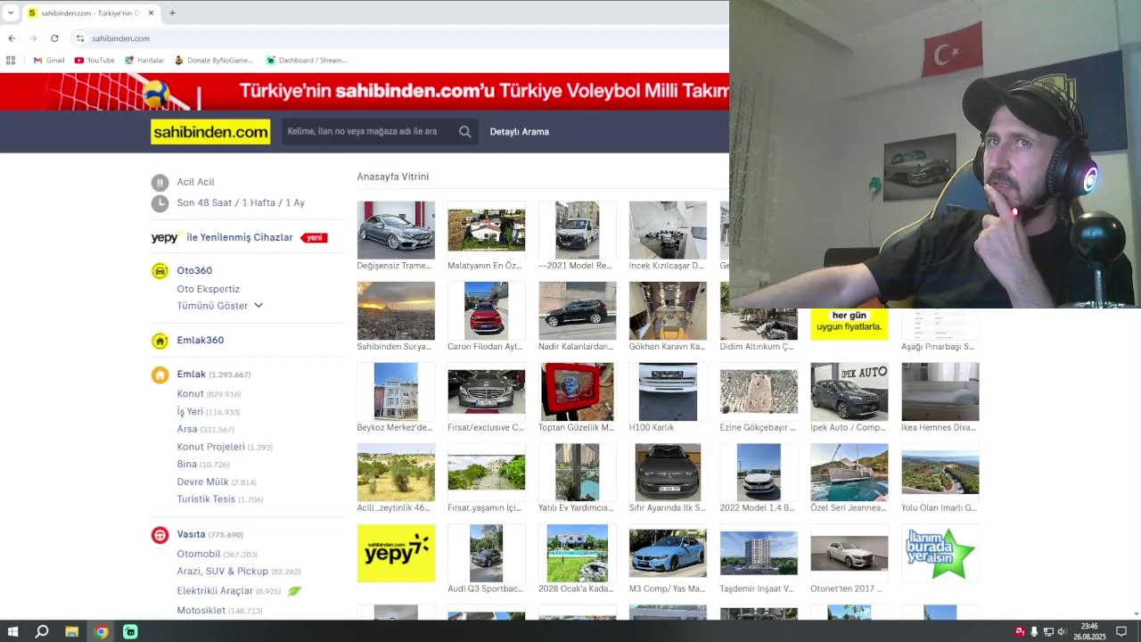The height and width of the screenshot is (642, 1141).
Task: Open the Değişensiz Trame listing thumbnail
Action: coord(396,230)
